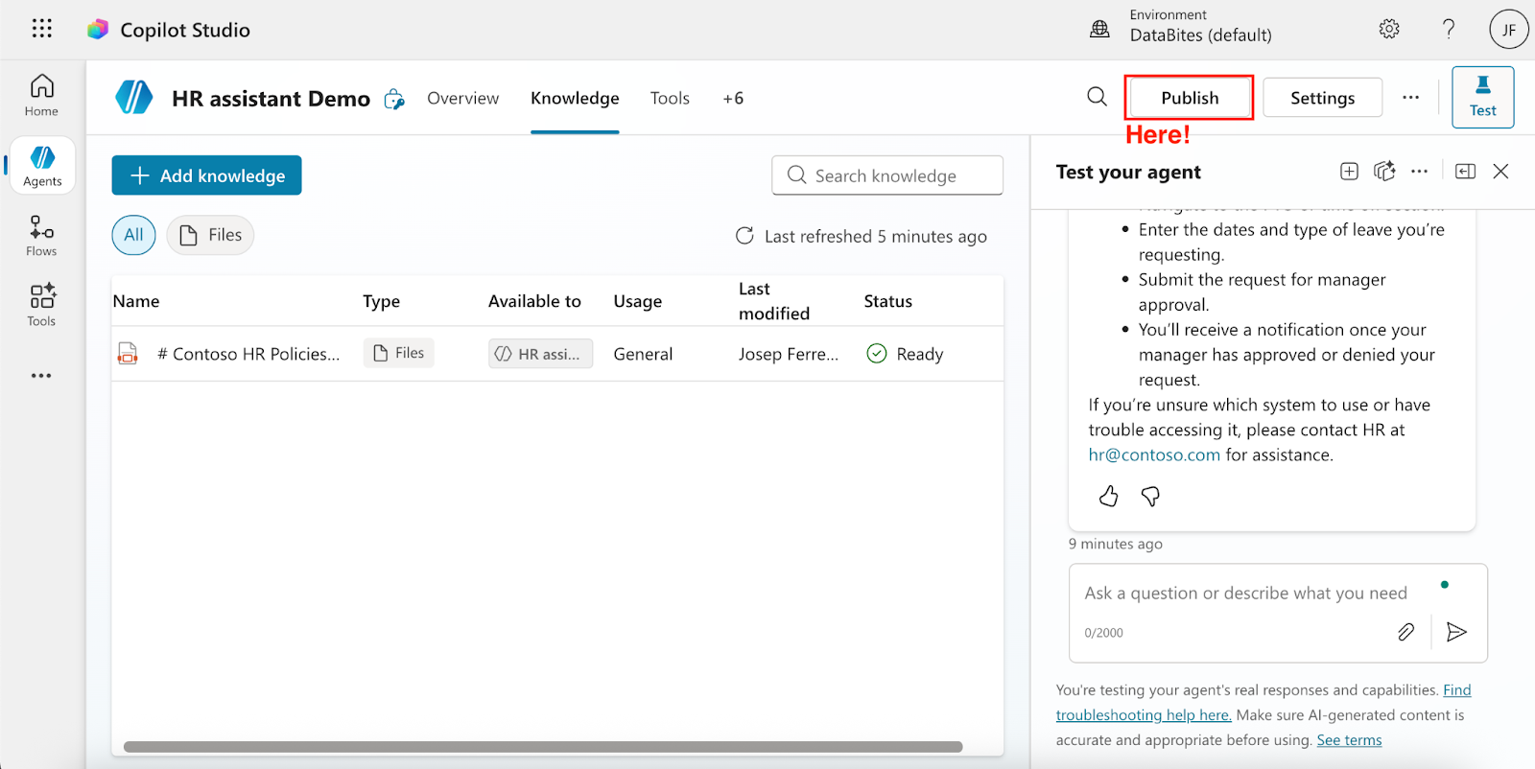The width and height of the screenshot is (1535, 769).
Task: Click the edit agent icon beside title
Action: [394, 99]
